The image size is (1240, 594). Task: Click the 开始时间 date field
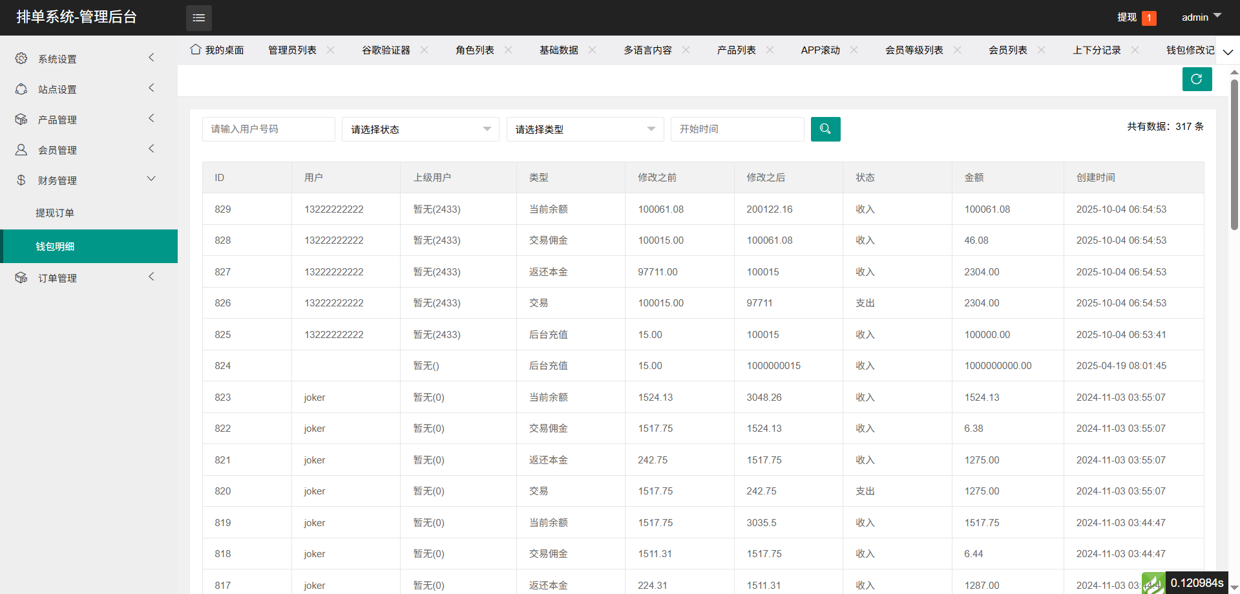coord(737,129)
